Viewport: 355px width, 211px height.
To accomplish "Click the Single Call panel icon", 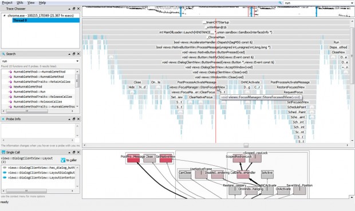I will [3, 152].
